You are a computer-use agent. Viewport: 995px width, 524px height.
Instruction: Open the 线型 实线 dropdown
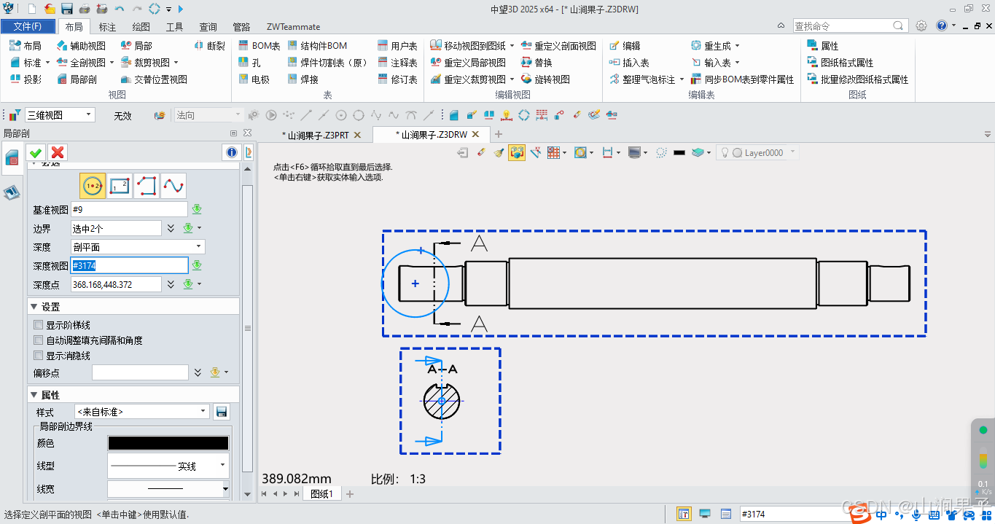168,466
